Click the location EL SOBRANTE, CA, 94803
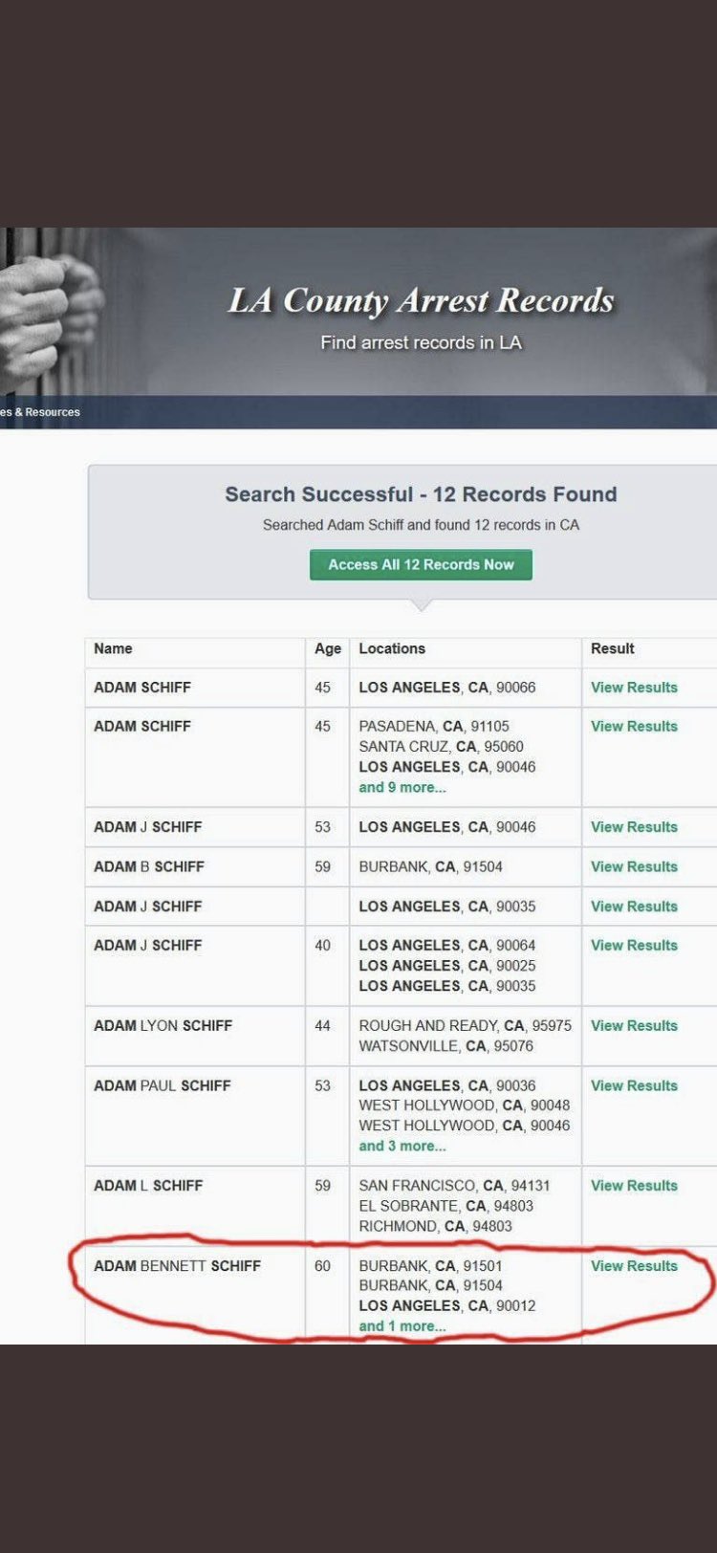 tap(445, 1207)
